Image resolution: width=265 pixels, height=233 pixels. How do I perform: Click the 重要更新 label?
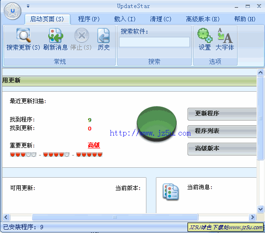22,146
